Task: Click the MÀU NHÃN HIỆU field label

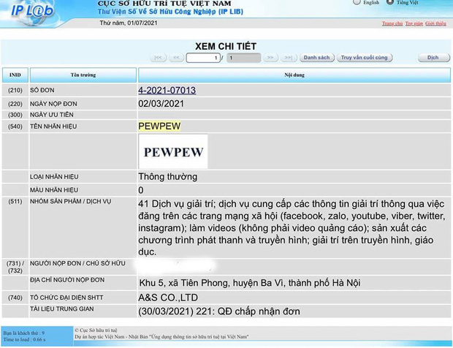Action: click(54, 190)
